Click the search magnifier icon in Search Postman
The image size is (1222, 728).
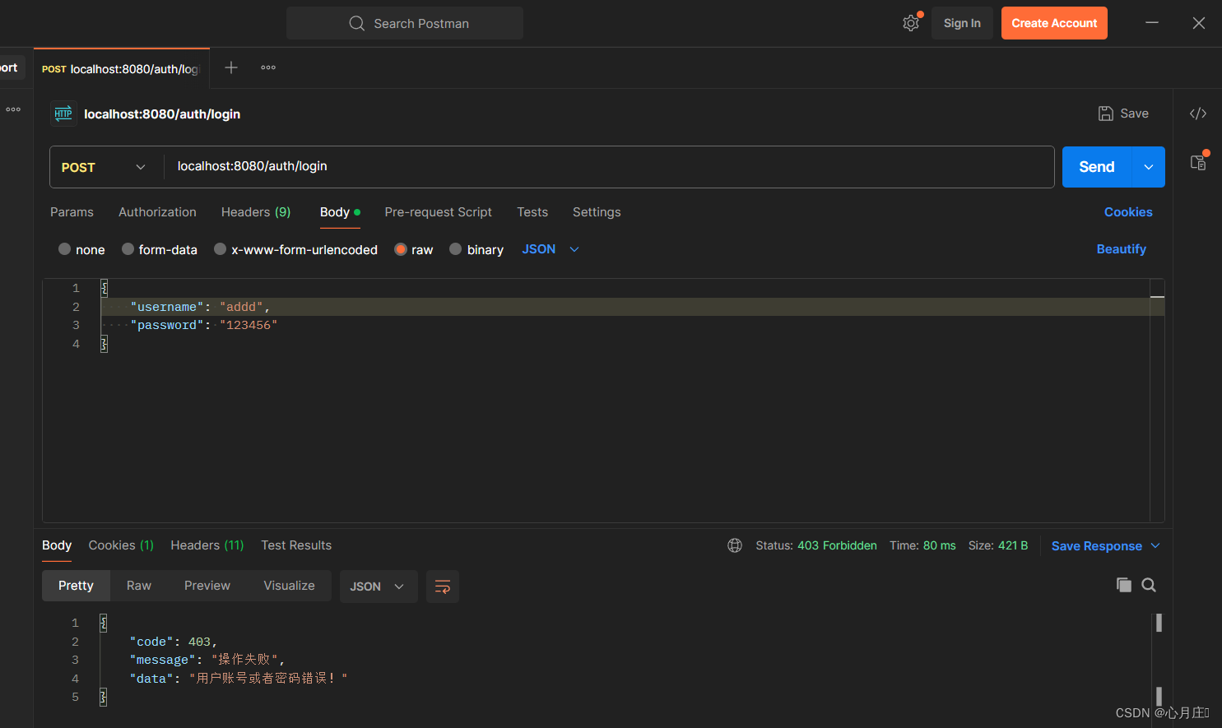(x=356, y=23)
